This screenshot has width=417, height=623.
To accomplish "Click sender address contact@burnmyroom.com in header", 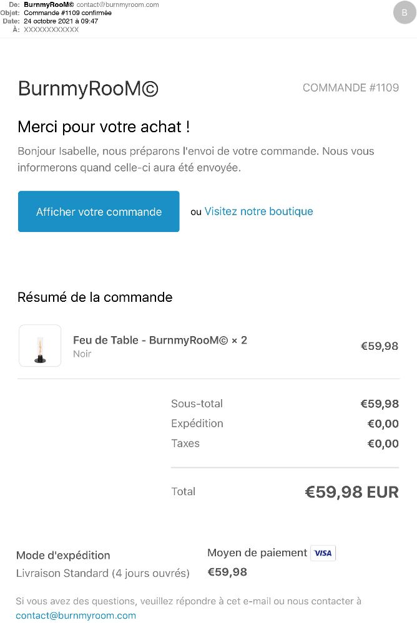I will tap(117, 5).
